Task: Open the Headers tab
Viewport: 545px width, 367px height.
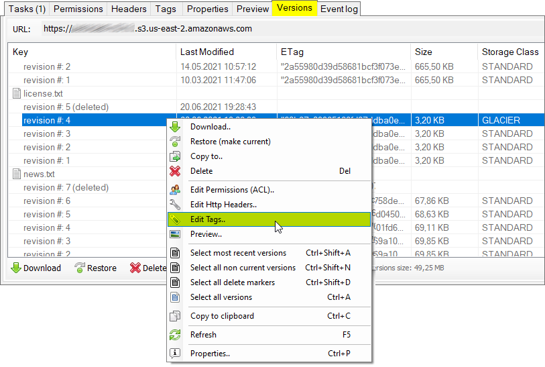Action: click(x=129, y=9)
